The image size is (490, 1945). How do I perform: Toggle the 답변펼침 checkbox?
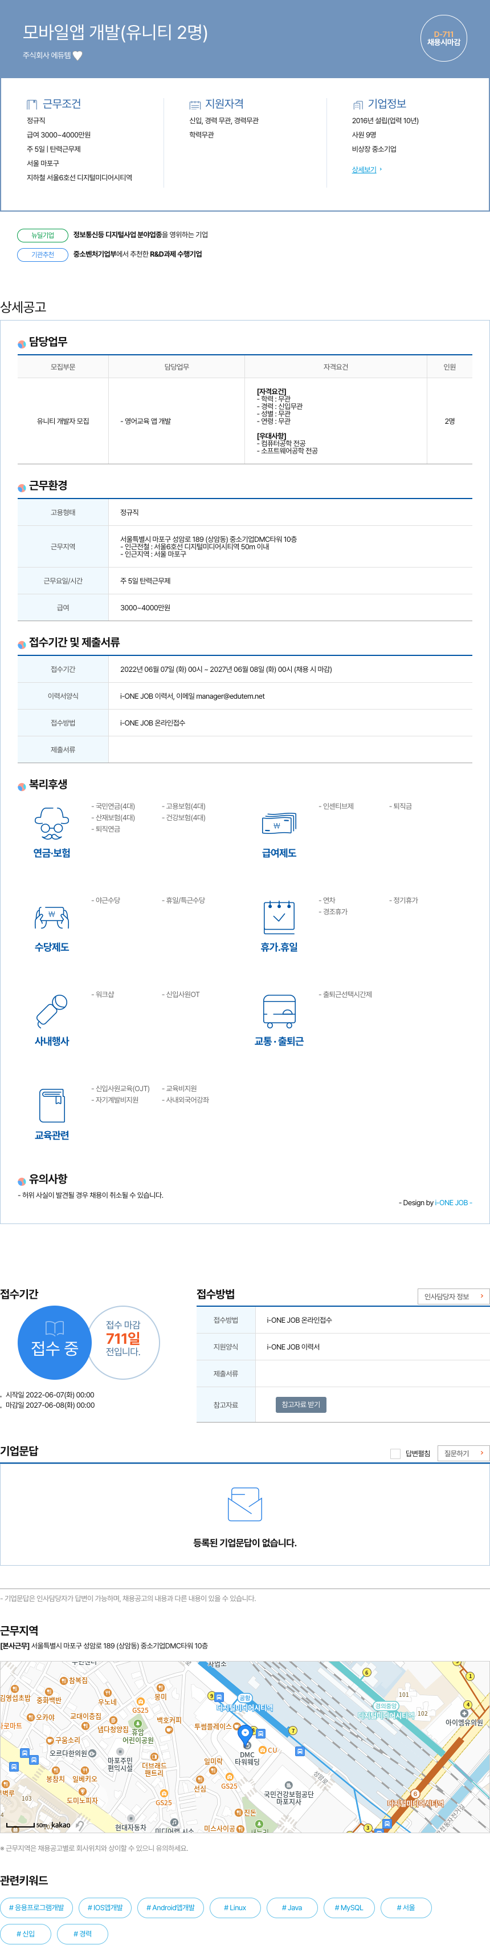(395, 1453)
